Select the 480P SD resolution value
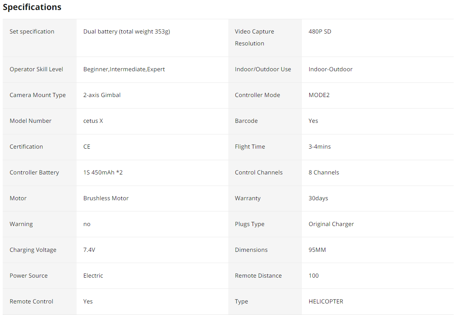This screenshot has width=454, height=315. [x=320, y=32]
